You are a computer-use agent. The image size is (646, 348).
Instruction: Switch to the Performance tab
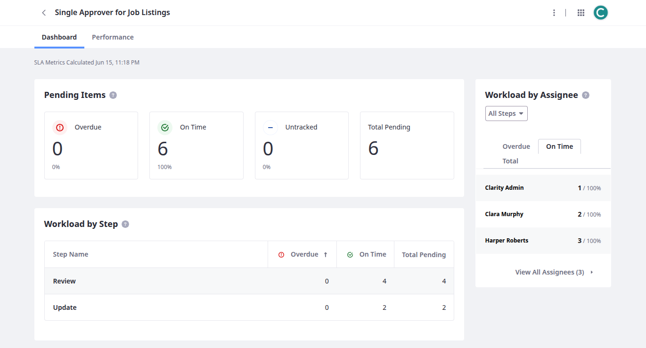click(113, 37)
